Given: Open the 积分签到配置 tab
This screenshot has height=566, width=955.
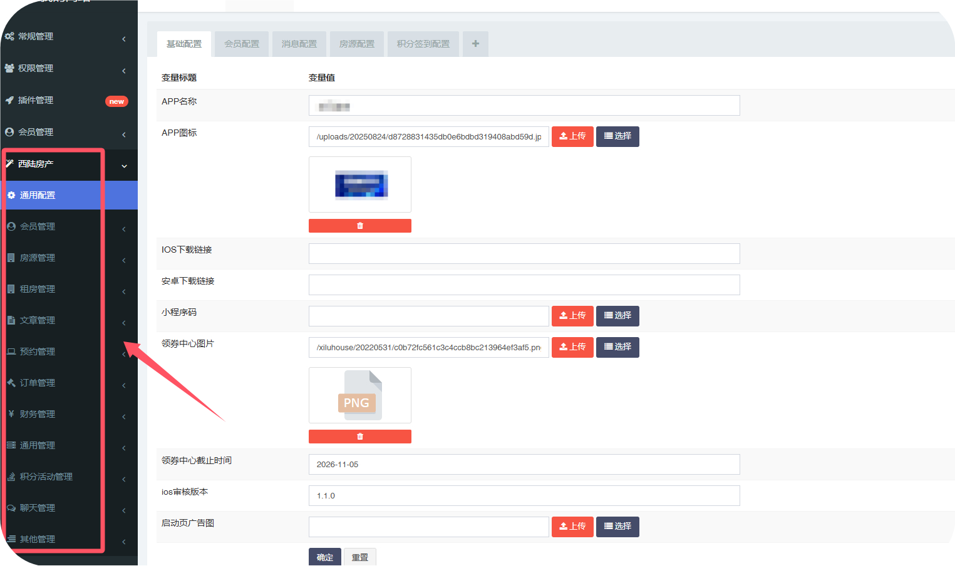Looking at the screenshot, I should [423, 44].
